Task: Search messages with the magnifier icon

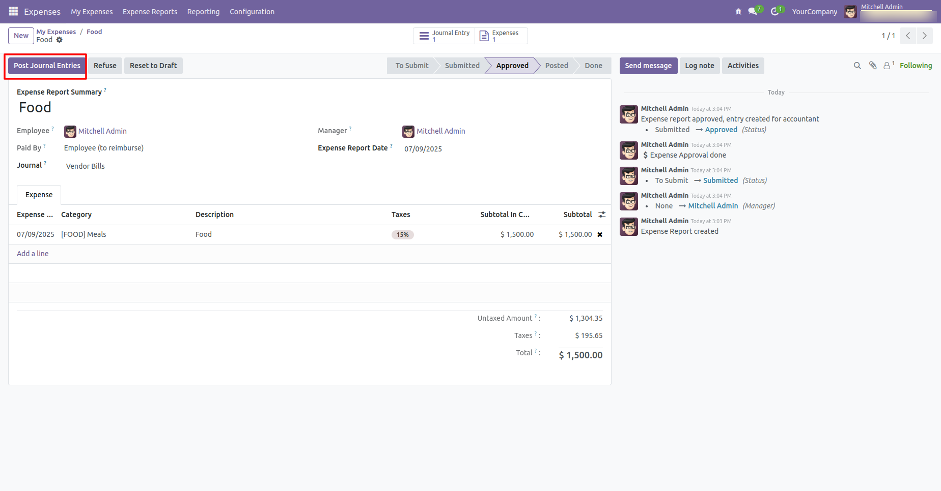Action: click(x=857, y=66)
